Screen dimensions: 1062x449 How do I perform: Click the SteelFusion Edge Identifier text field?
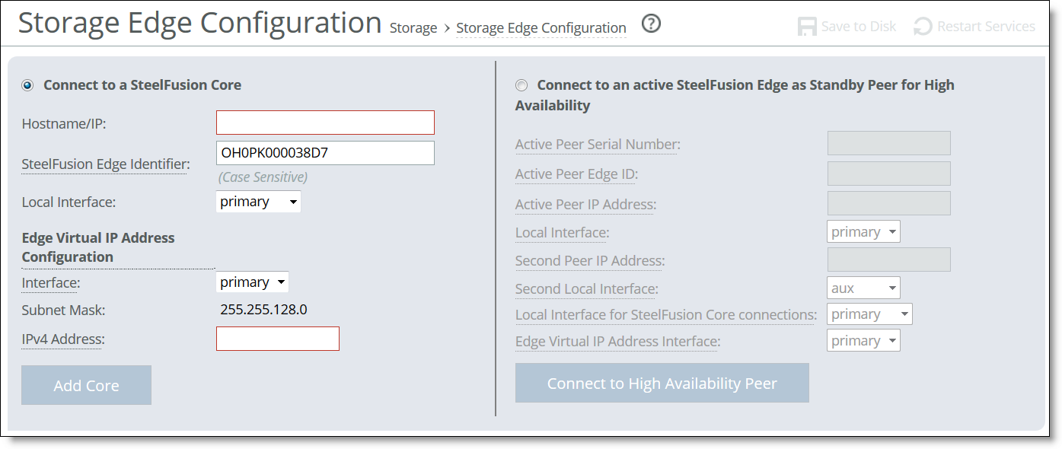(325, 152)
